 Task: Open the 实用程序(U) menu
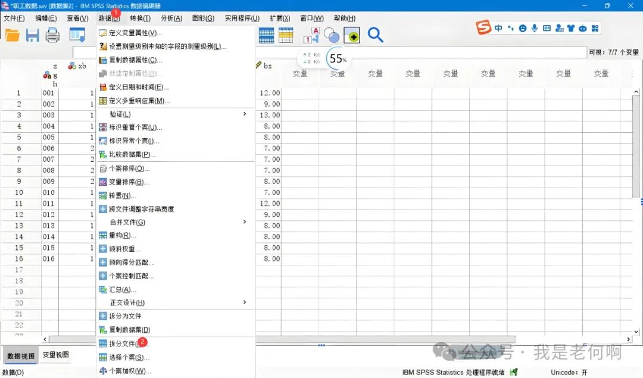tap(242, 18)
